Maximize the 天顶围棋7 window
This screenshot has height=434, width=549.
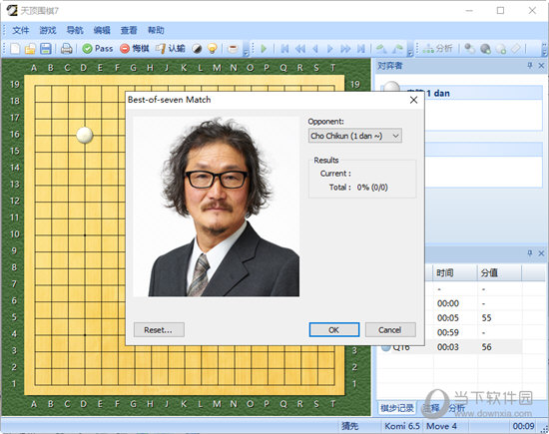point(501,11)
